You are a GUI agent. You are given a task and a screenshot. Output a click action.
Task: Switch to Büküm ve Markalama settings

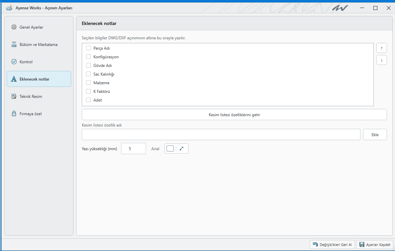[39, 44]
